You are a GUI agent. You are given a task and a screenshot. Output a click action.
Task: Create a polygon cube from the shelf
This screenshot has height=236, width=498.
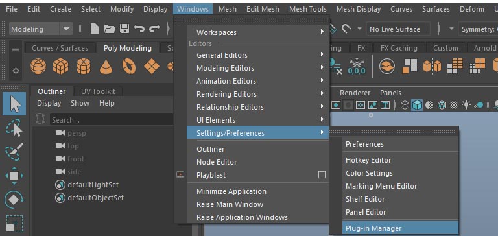coord(61,67)
